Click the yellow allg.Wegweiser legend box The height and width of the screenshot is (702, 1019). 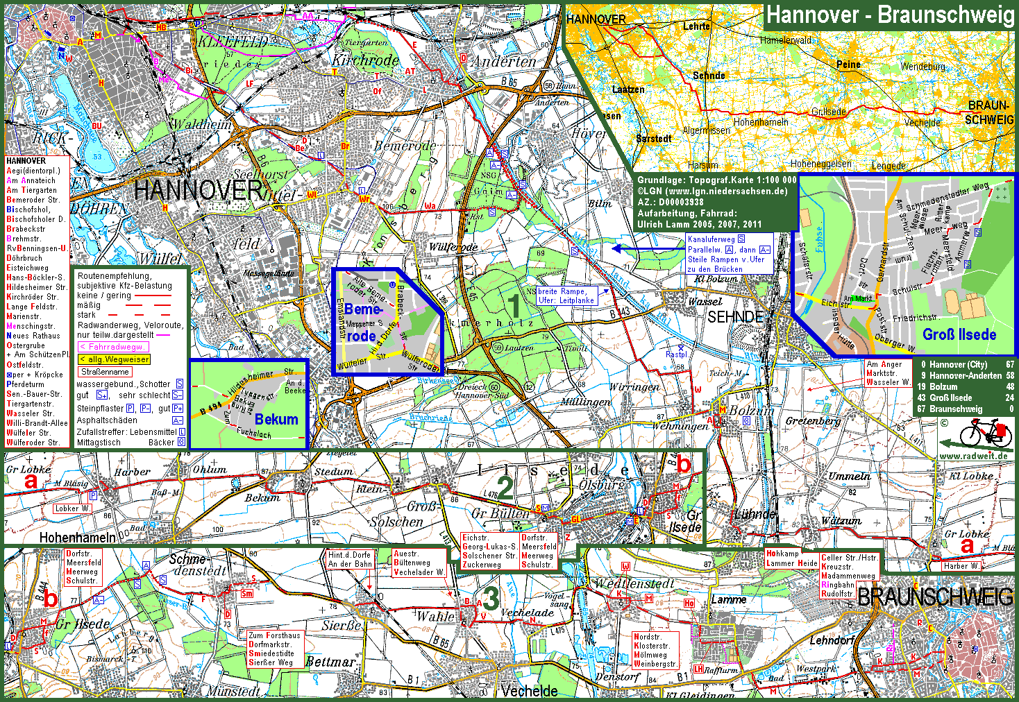point(114,359)
